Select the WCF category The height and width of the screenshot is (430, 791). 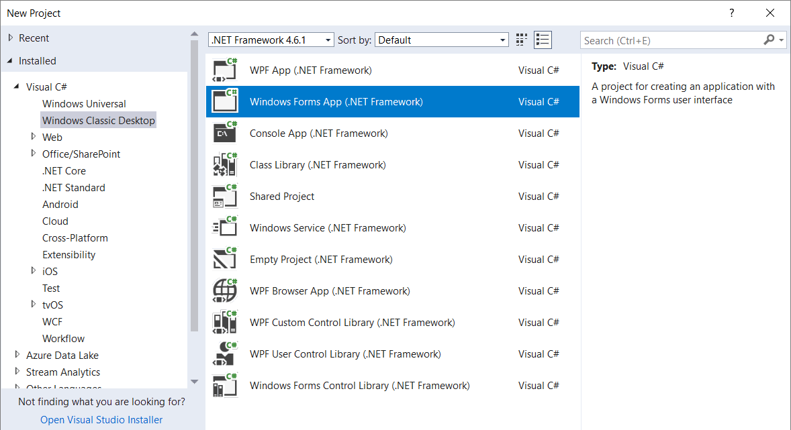tap(52, 321)
